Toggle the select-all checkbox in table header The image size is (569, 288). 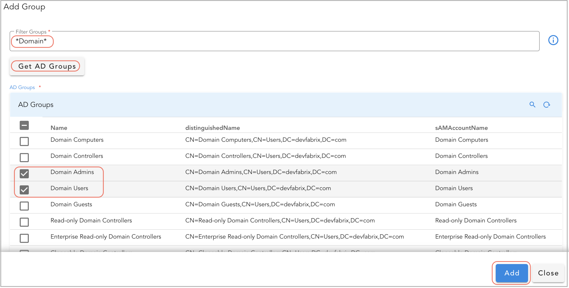(x=24, y=125)
